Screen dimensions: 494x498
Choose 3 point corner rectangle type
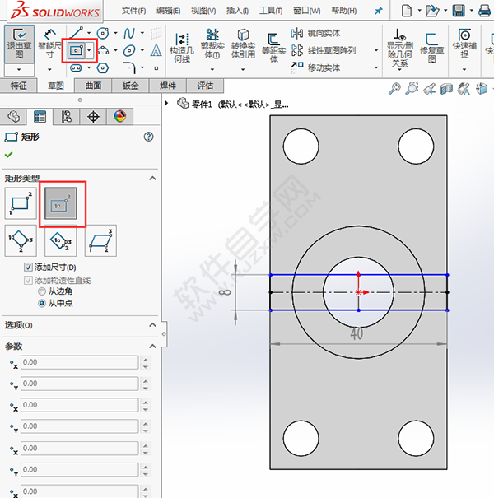pos(21,240)
